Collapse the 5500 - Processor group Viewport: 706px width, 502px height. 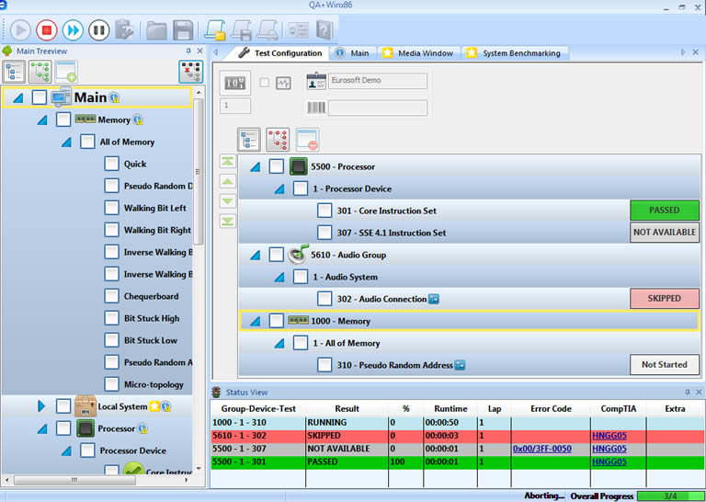pyautogui.click(x=255, y=166)
